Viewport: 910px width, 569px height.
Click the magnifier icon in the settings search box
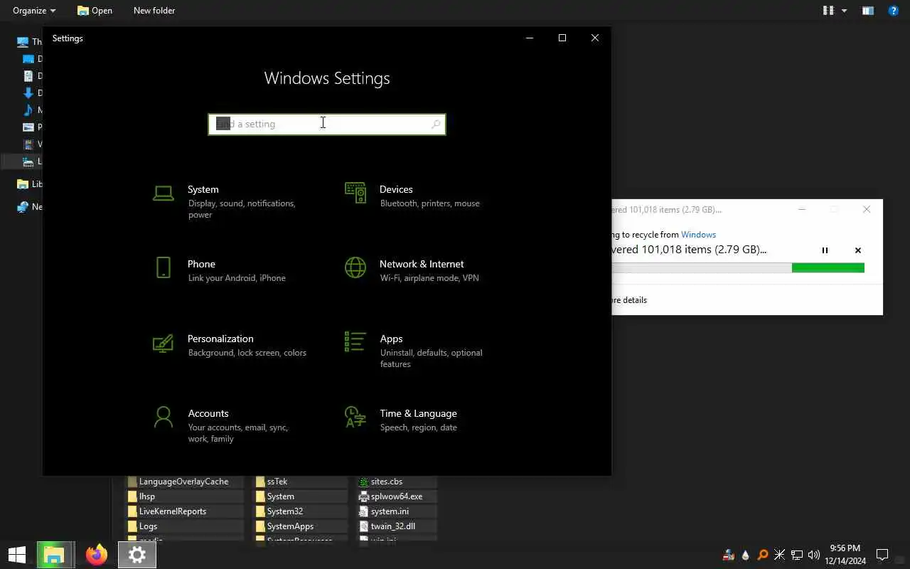(x=436, y=124)
